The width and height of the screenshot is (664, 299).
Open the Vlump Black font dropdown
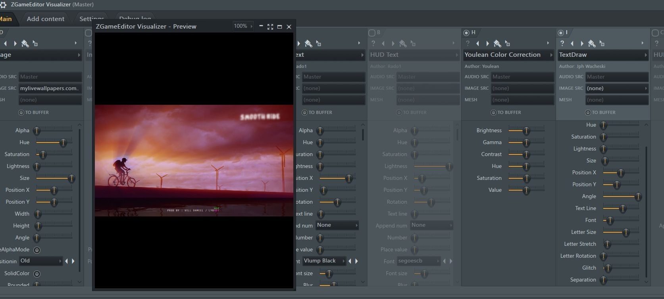click(324, 261)
